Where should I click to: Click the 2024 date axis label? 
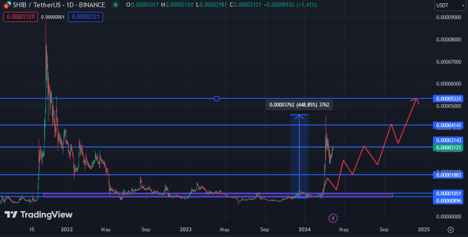[x=304, y=229]
